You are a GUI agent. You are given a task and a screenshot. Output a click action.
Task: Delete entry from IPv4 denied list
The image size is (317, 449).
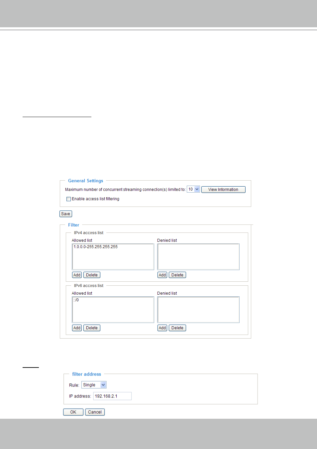(177, 275)
